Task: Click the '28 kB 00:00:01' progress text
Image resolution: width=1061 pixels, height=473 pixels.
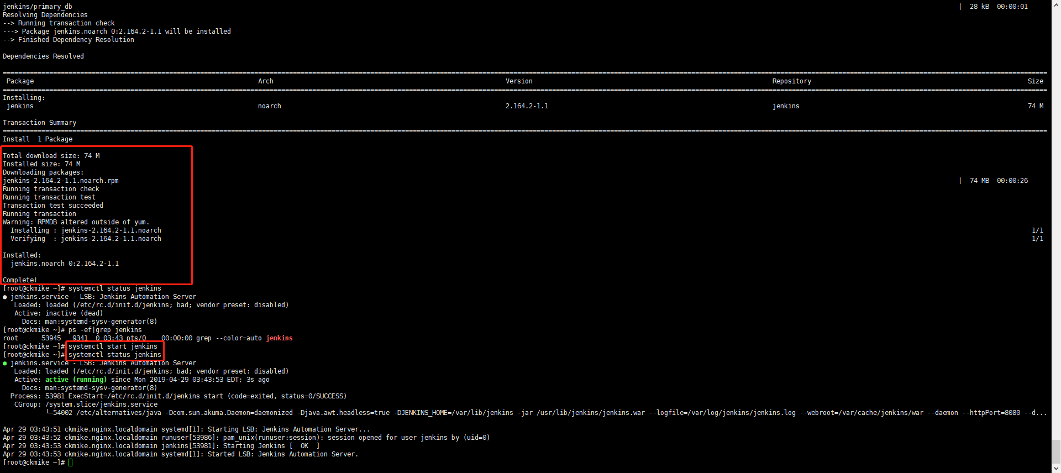Action: point(999,7)
